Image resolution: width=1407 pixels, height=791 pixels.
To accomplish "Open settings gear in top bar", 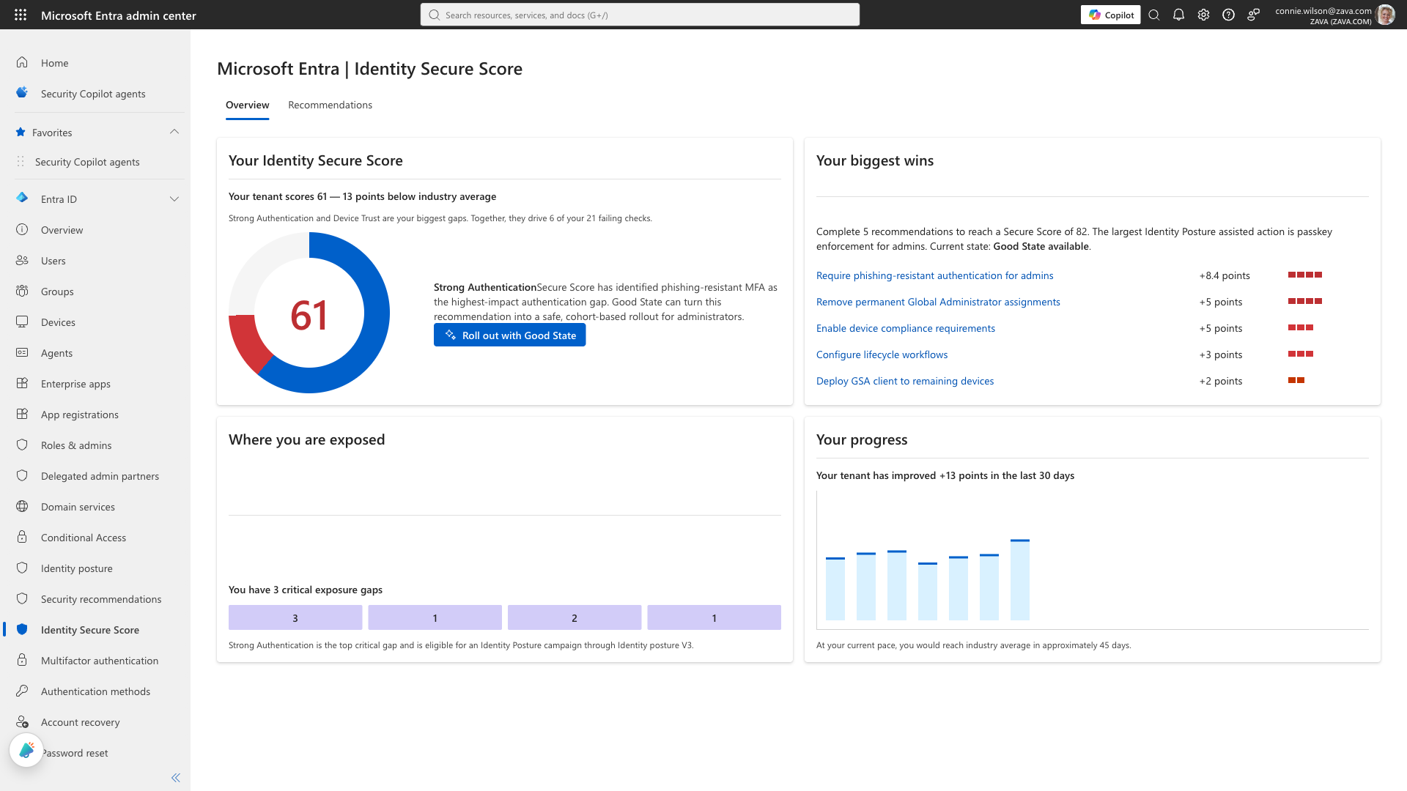I will click(x=1203, y=15).
